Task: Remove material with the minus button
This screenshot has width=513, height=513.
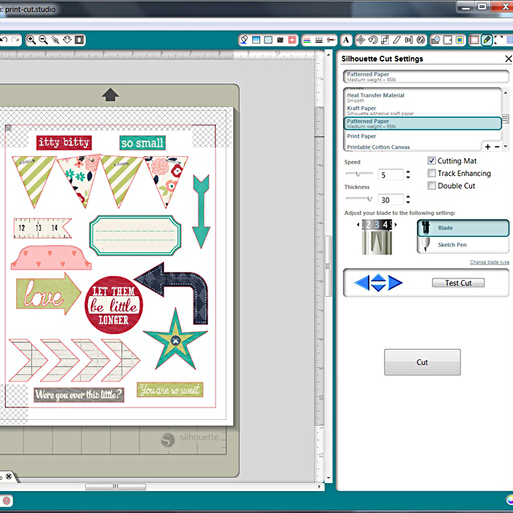Action: tap(497, 147)
